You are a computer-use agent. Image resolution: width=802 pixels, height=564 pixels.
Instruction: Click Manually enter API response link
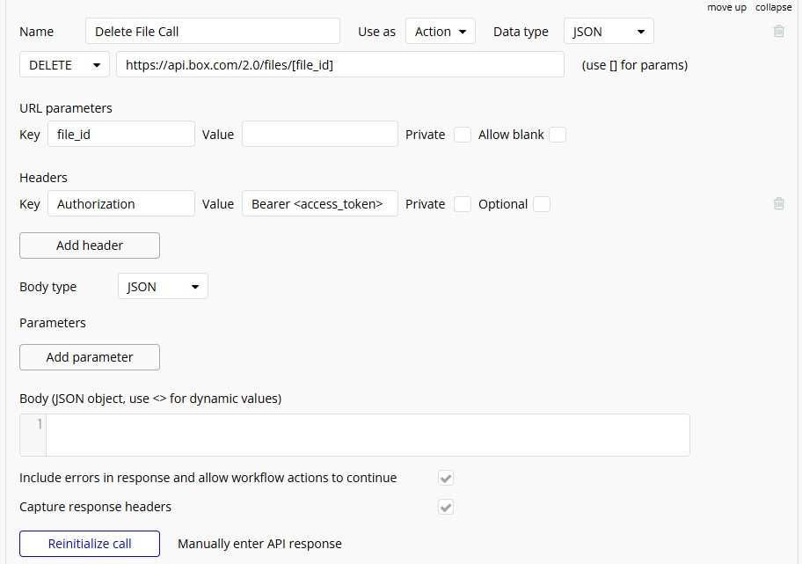[259, 544]
